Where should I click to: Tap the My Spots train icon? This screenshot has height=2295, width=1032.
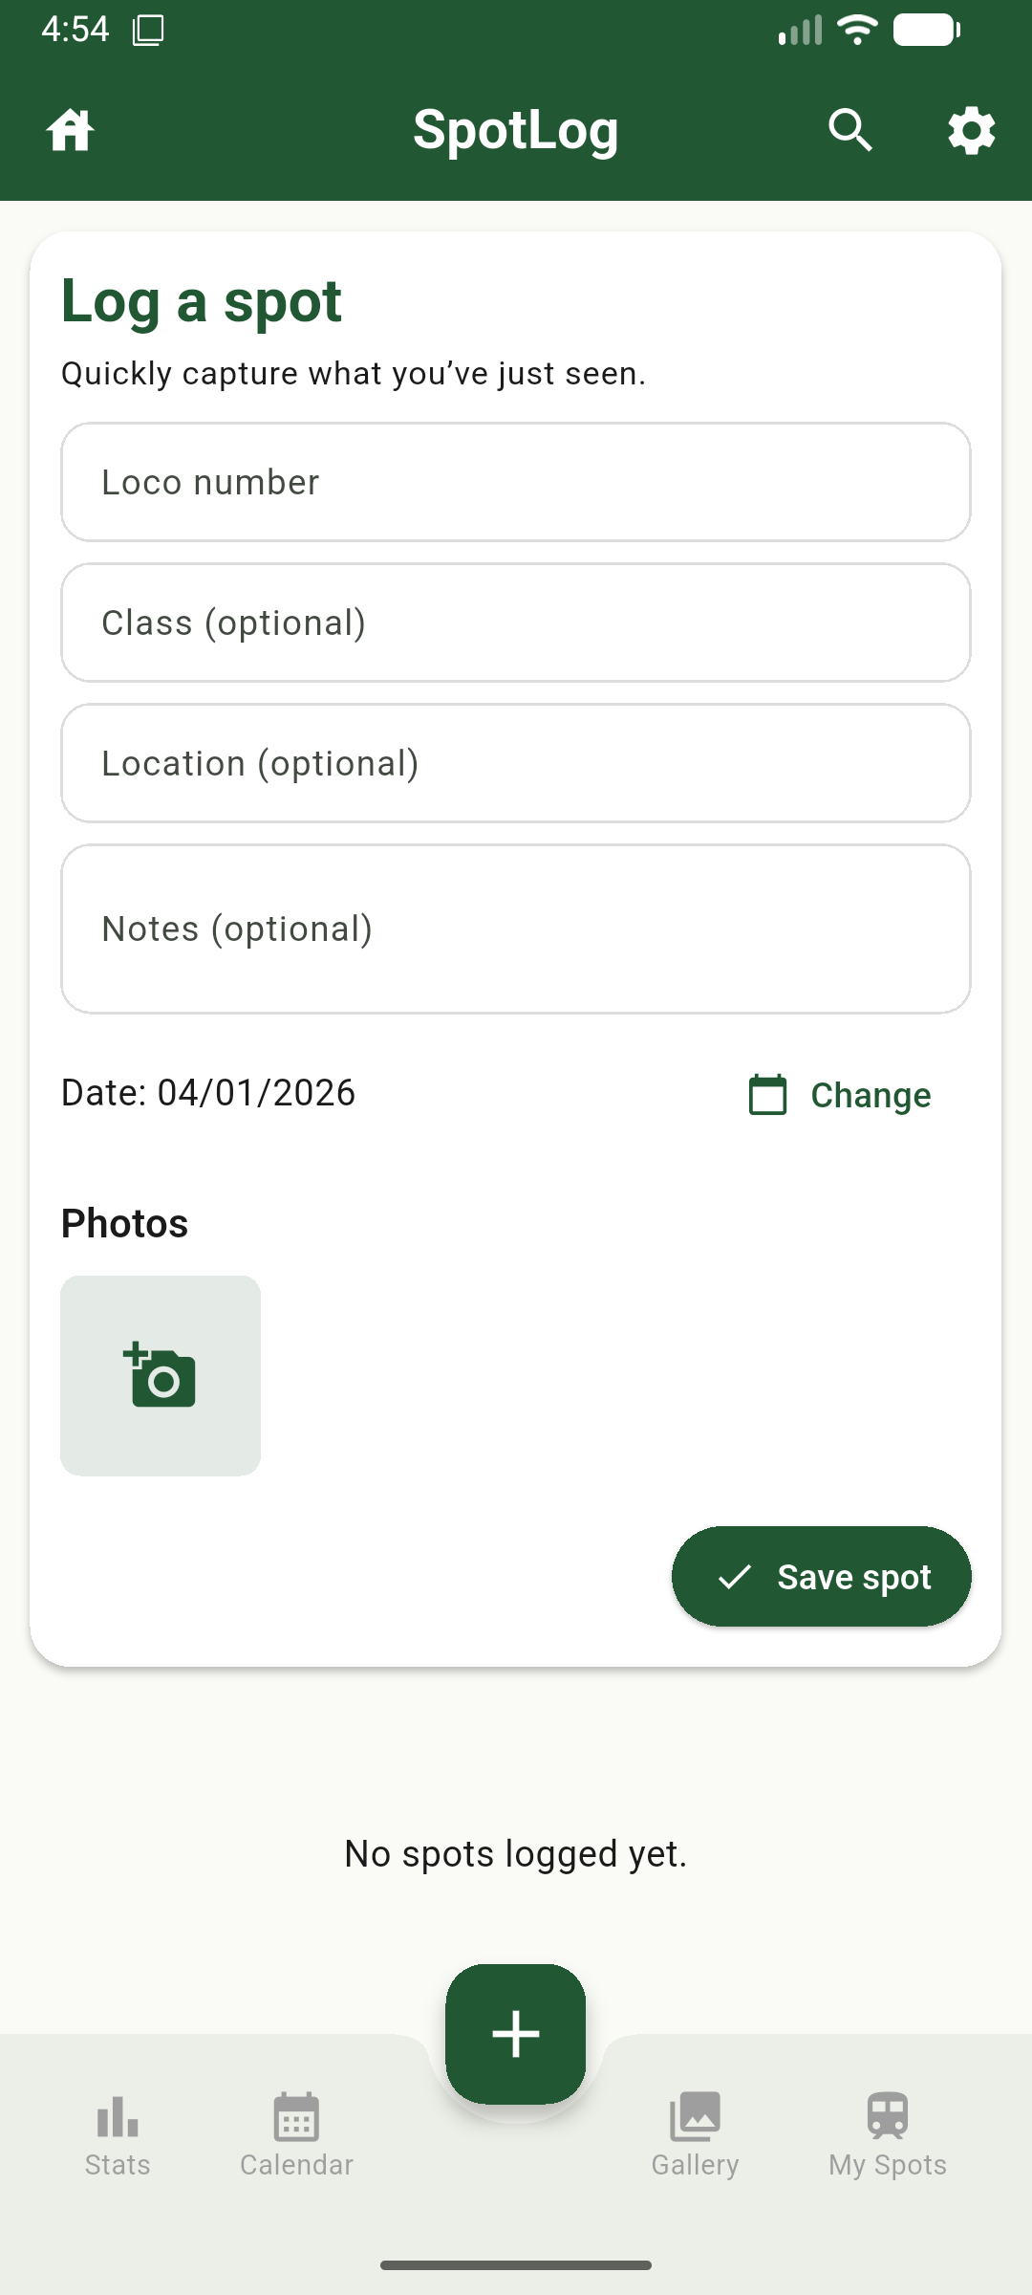888,2116
